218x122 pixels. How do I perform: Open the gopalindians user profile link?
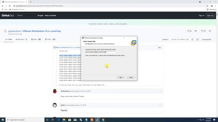tap(14, 31)
